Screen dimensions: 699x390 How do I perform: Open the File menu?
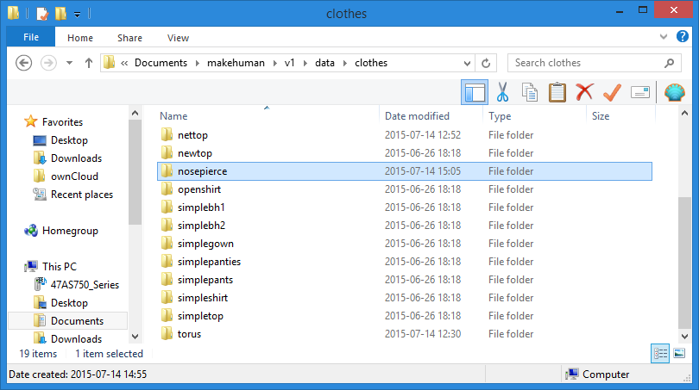pyautogui.click(x=30, y=37)
